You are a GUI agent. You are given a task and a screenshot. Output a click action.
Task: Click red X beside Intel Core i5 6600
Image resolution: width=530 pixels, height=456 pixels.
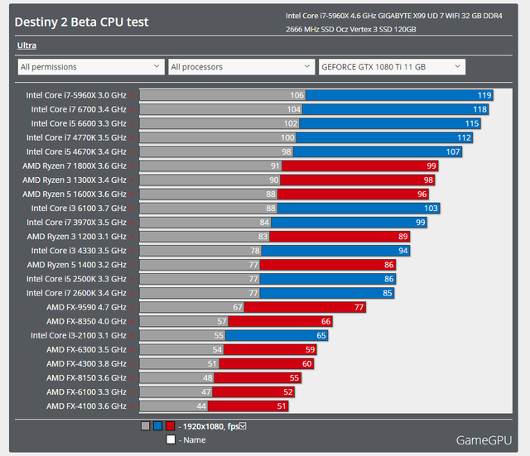tap(132, 124)
